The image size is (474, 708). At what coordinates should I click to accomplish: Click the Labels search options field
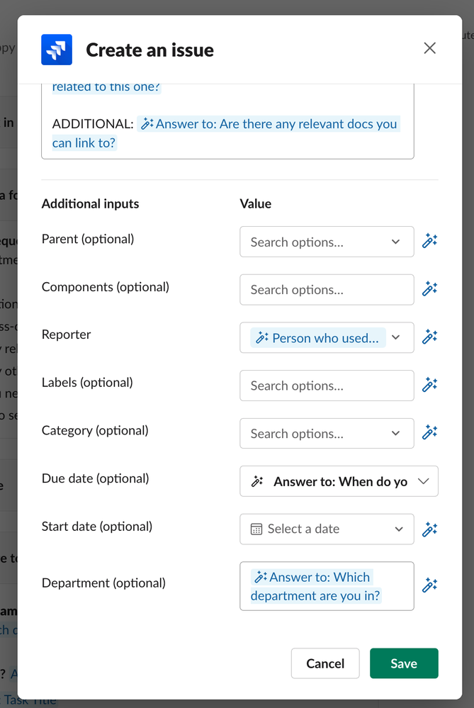(x=326, y=386)
